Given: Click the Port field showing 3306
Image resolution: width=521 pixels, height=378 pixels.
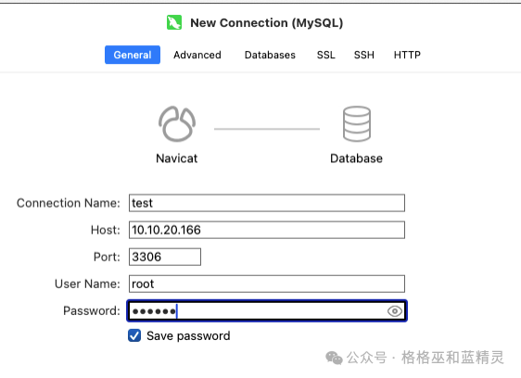Looking at the screenshot, I should pyautogui.click(x=165, y=257).
